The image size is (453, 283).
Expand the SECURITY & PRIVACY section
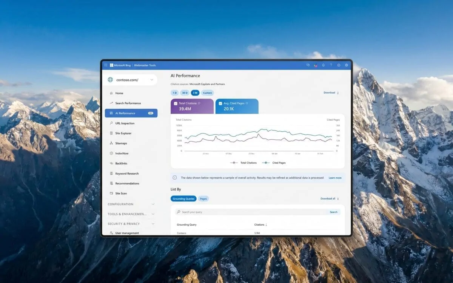point(131,224)
